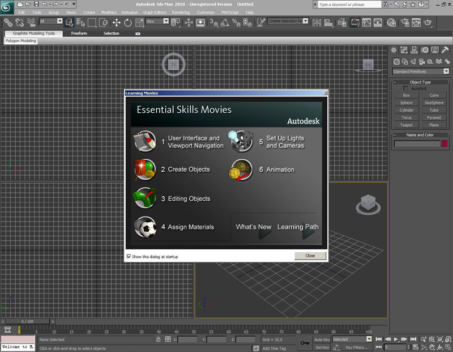Screen dimensions: 453x352
Task: Click the 0 / 100 time slider
Action: pyautogui.click(x=27, y=321)
